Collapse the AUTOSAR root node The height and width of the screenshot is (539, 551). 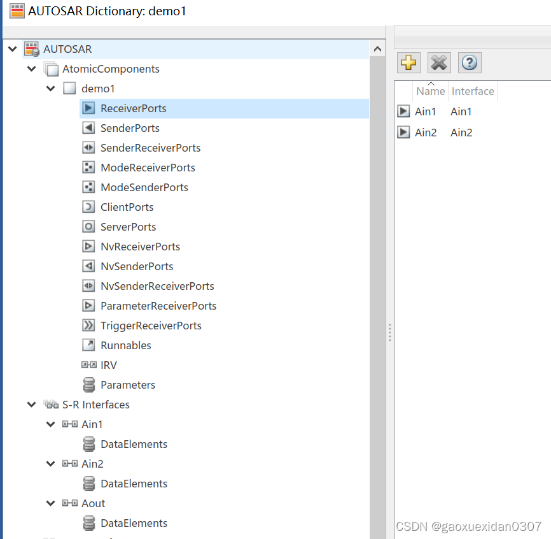click(x=13, y=49)
